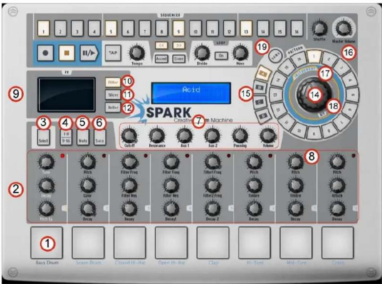382x284 pixels.
Task: Tap the Closed Hi-Hat pad
Action: click(x=130, y=243)
